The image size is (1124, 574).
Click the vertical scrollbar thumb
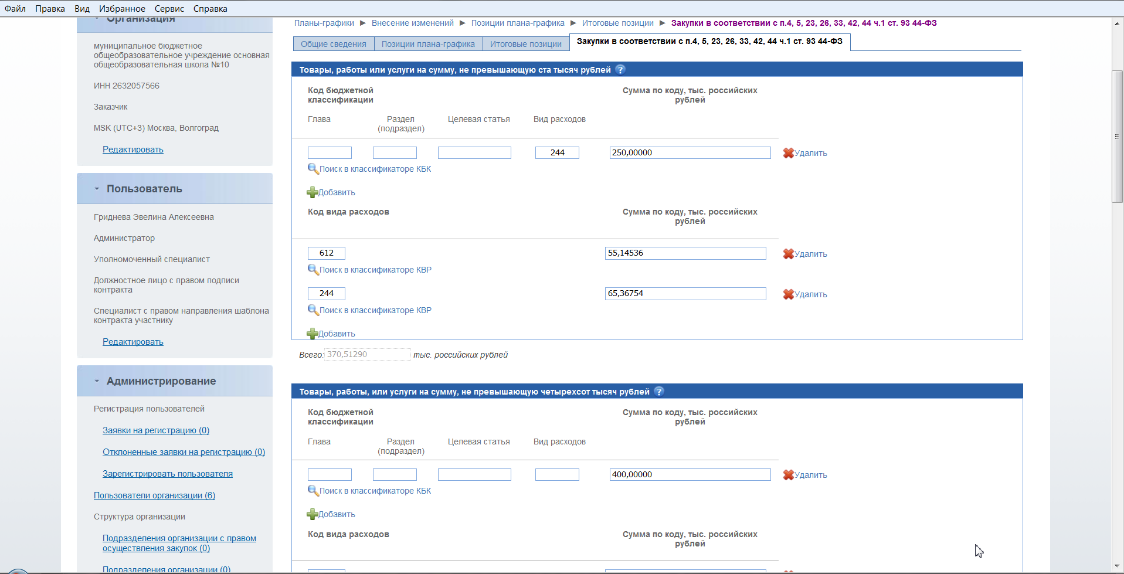coord(1117,137)
